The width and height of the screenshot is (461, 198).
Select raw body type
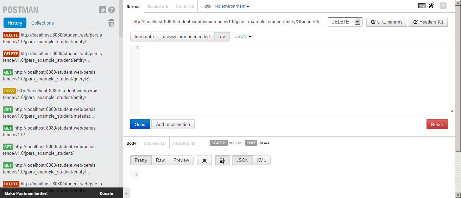point(222,37)
